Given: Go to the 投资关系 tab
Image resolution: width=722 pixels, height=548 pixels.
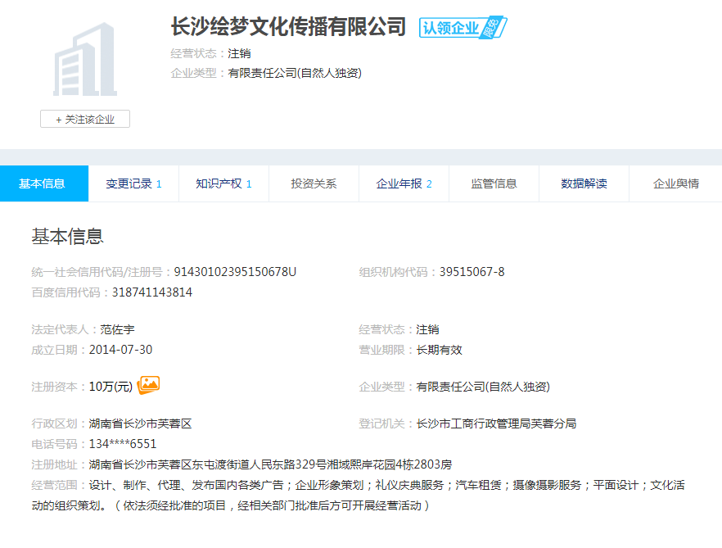Looking at the screenshot, I should (x=314, y=183).
